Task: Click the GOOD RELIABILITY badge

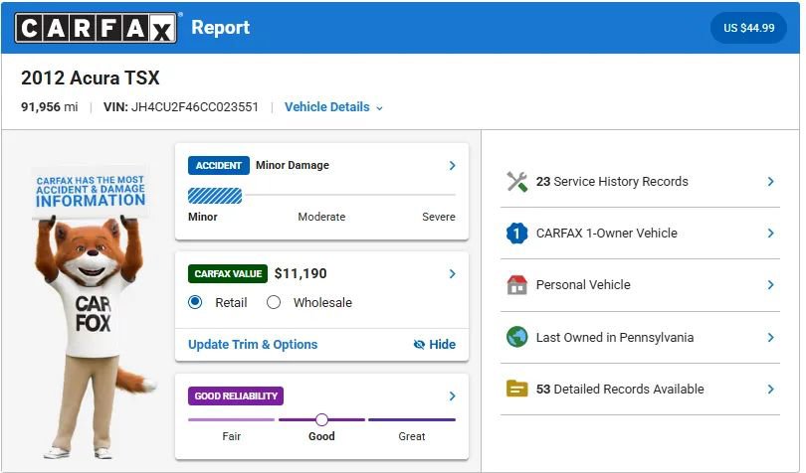Action: [236, 395]
